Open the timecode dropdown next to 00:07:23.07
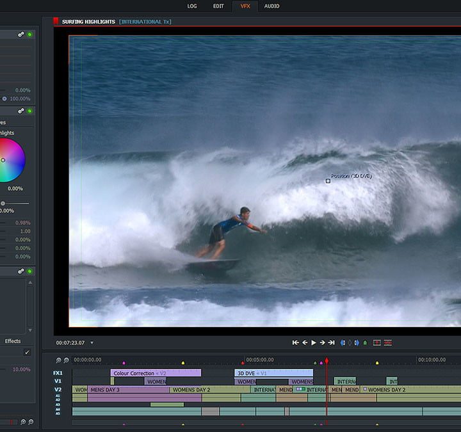 pyautogui.click(x=92, y=343)
